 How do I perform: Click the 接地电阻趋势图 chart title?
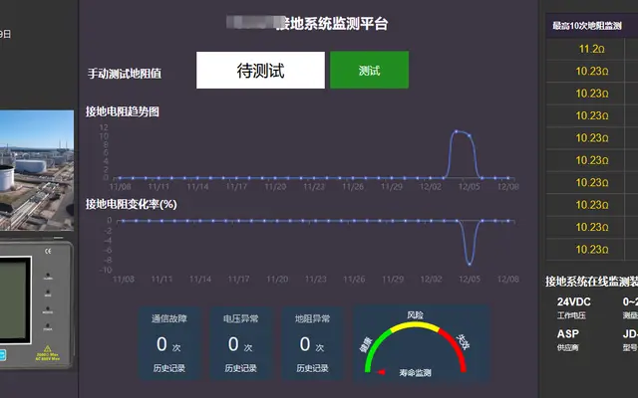click(x=123, y=111)
